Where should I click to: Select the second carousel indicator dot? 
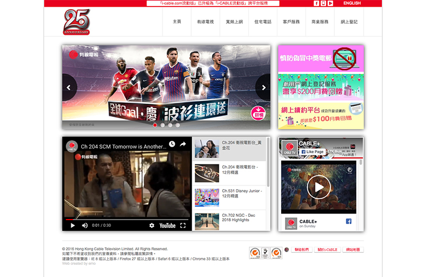point(162,125)
